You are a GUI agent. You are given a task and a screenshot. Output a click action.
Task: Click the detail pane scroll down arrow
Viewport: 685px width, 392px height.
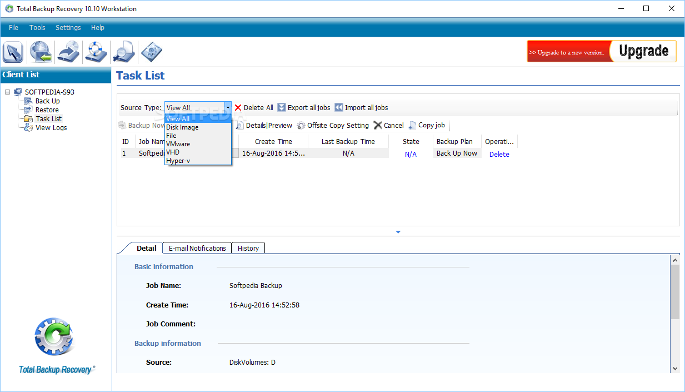point(675,368)
